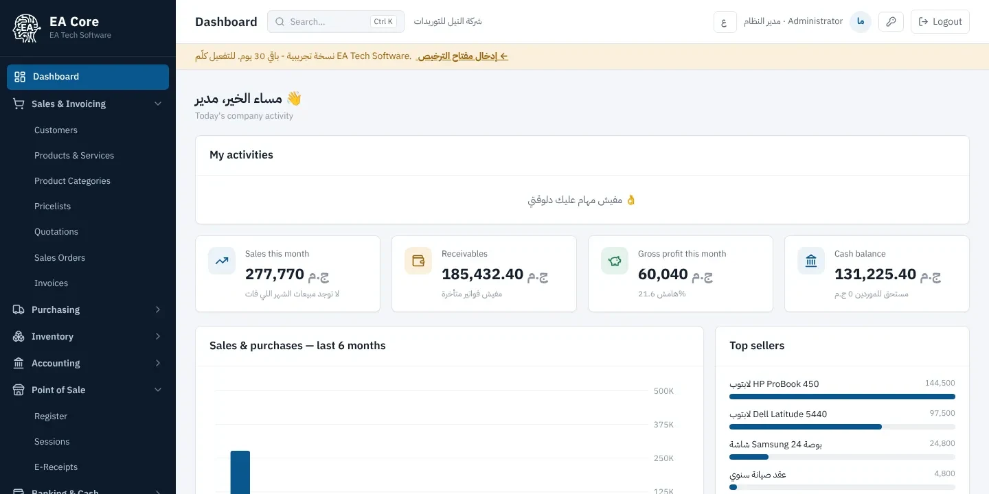Click the 185,432.40 receivables amount
This screenshot has width=989, height=494.
483,274
